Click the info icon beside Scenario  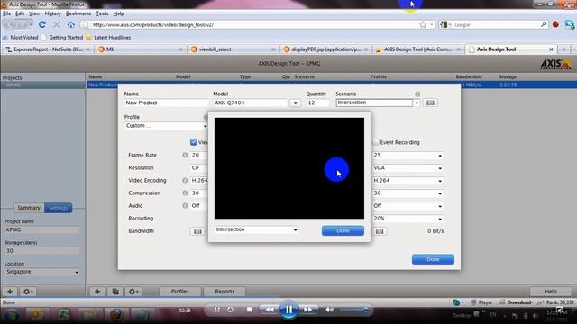click(x=417, y=94)
